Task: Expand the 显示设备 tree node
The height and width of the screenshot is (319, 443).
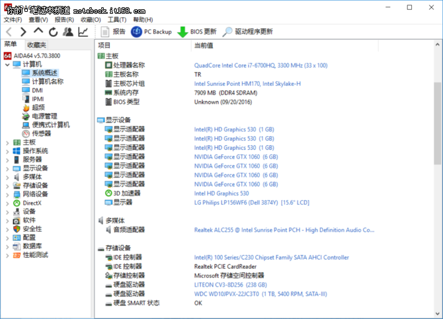Action: tap(7, 169)
